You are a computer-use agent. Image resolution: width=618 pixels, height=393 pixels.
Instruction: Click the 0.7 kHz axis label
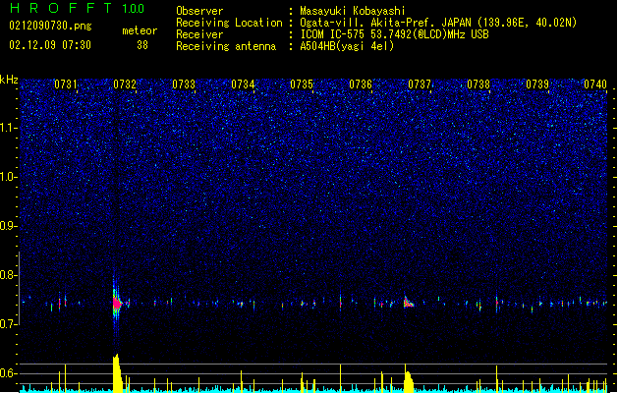9,324
